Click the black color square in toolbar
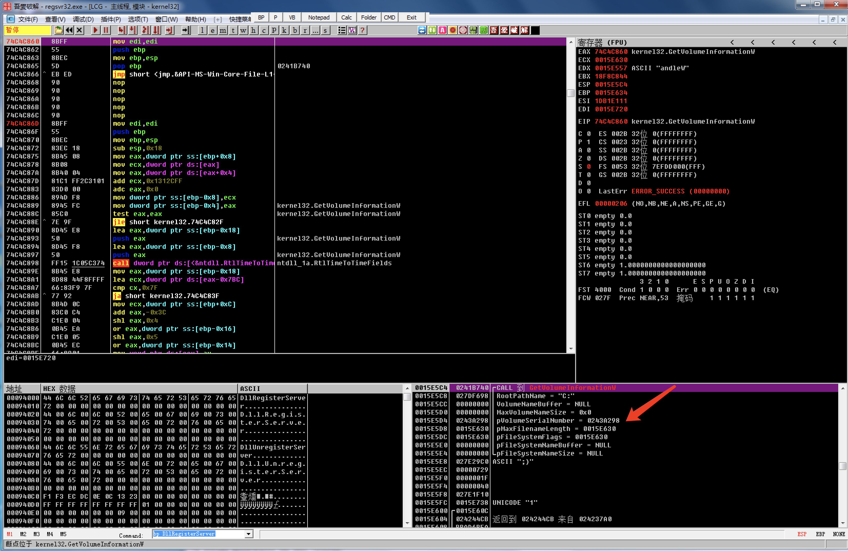848x551 pixels. click(535, 30)
